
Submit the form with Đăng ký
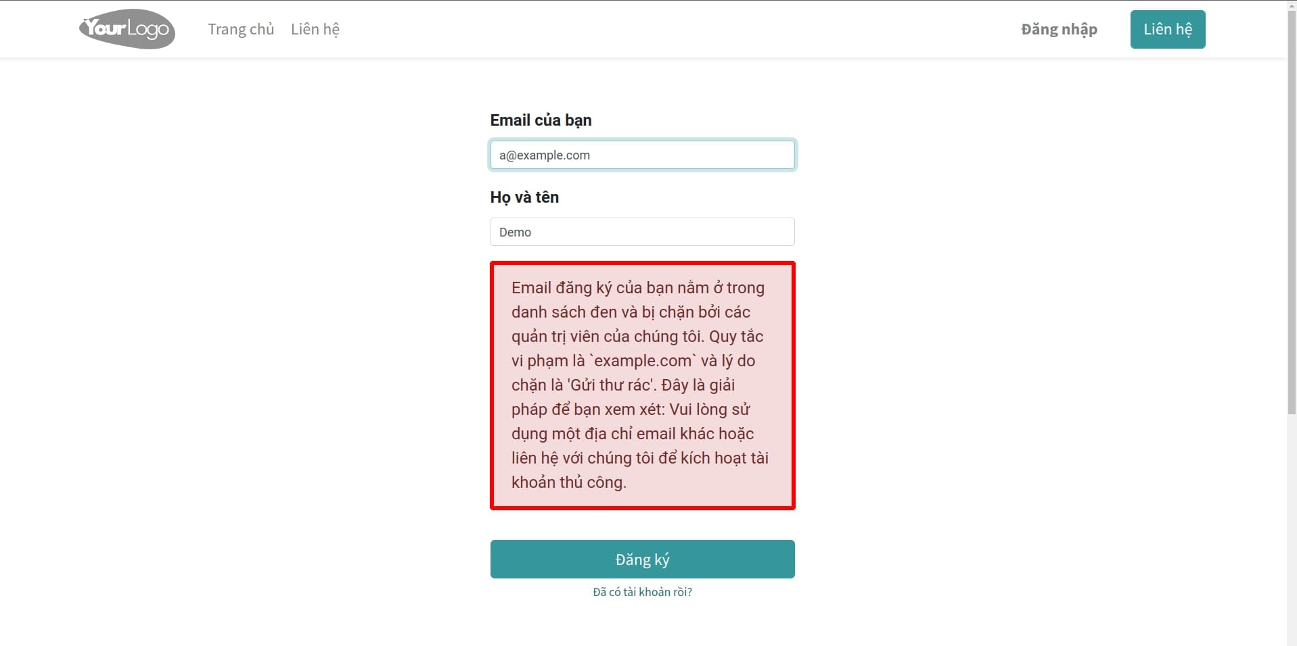click(642, 559)
